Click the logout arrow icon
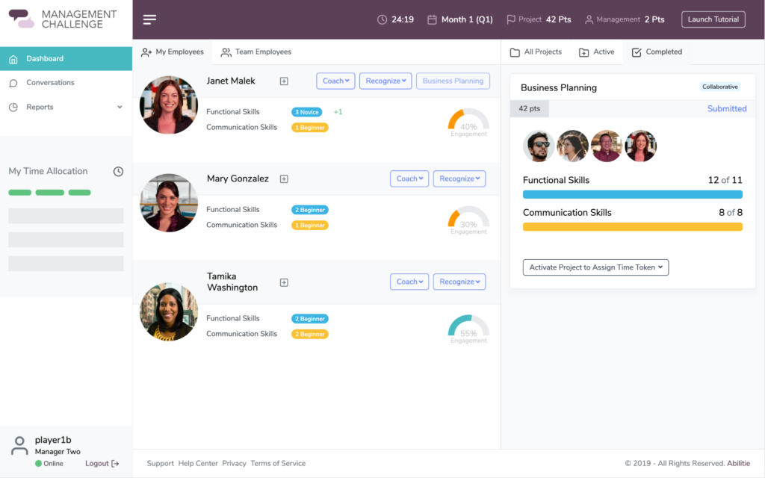765x478 pixels. coord(115,464)
